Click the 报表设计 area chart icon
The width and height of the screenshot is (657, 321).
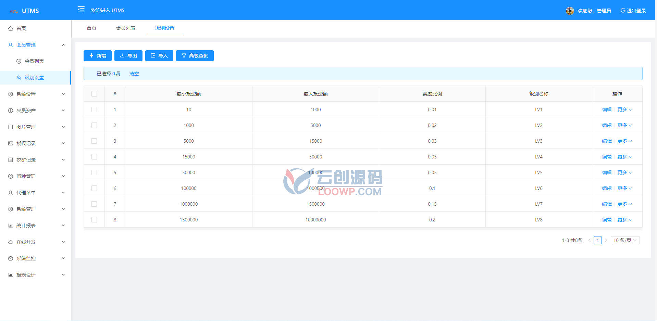tap(11, 275)
